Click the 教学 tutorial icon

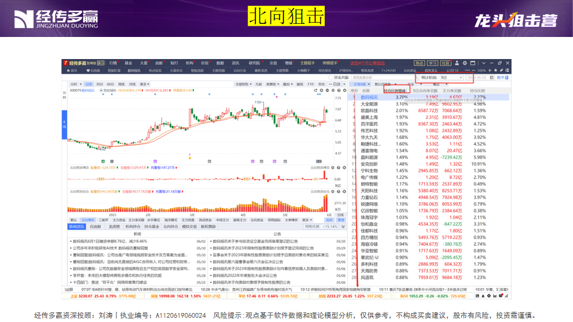pos(503,78)
